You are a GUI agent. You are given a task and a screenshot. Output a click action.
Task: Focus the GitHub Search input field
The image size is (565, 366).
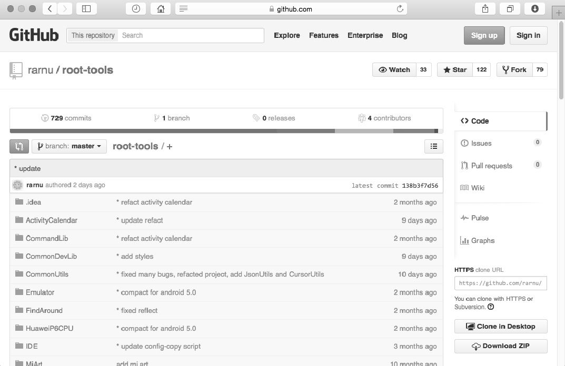pos(191,35)
